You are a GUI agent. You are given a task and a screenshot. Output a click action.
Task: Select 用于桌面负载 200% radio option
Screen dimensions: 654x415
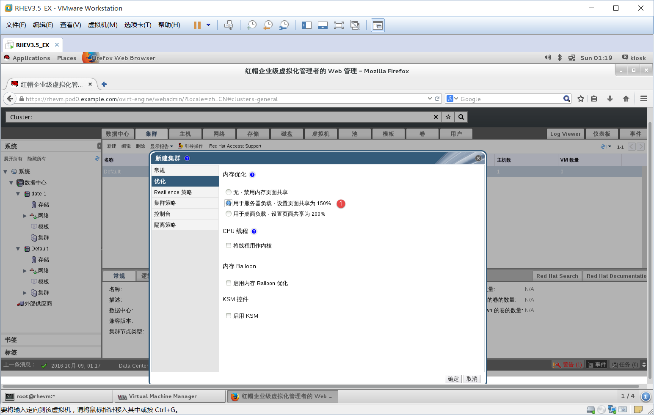click(x=229, y=214)
